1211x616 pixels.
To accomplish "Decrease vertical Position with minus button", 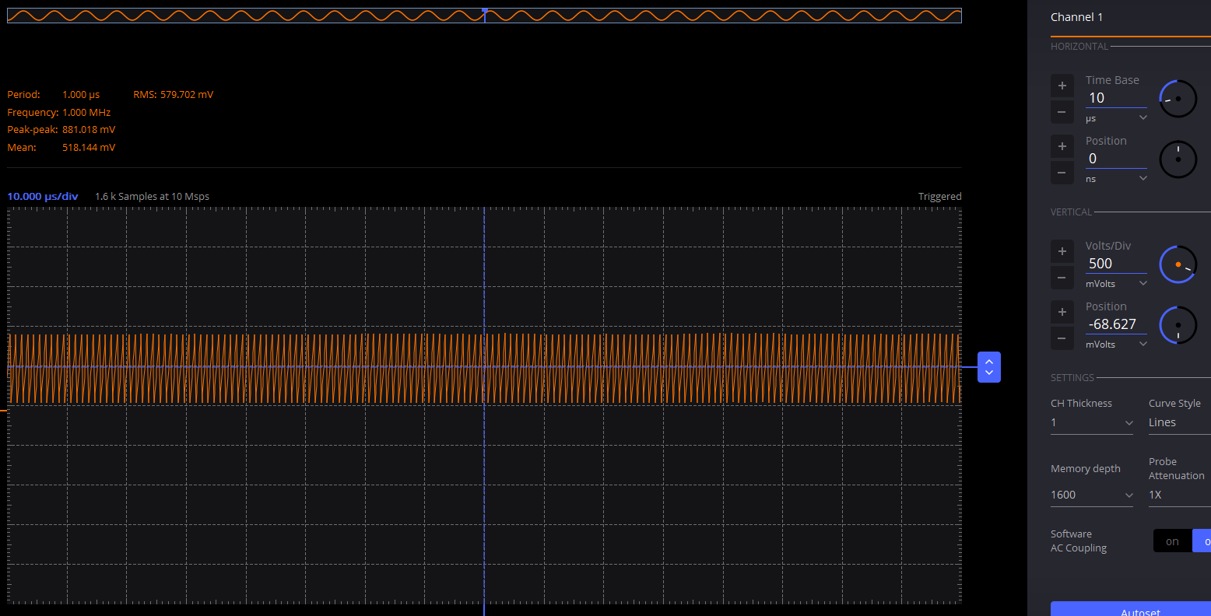I will (x=1062, y=338).
